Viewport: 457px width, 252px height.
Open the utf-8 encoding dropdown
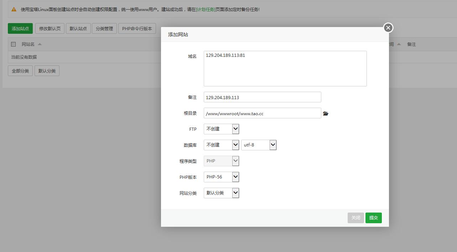(259, 145)
